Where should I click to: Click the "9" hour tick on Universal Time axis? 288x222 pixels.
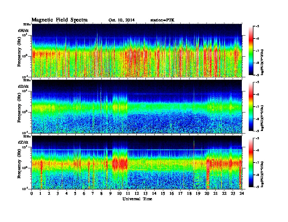pyautogui.click(x=111, y=193)
